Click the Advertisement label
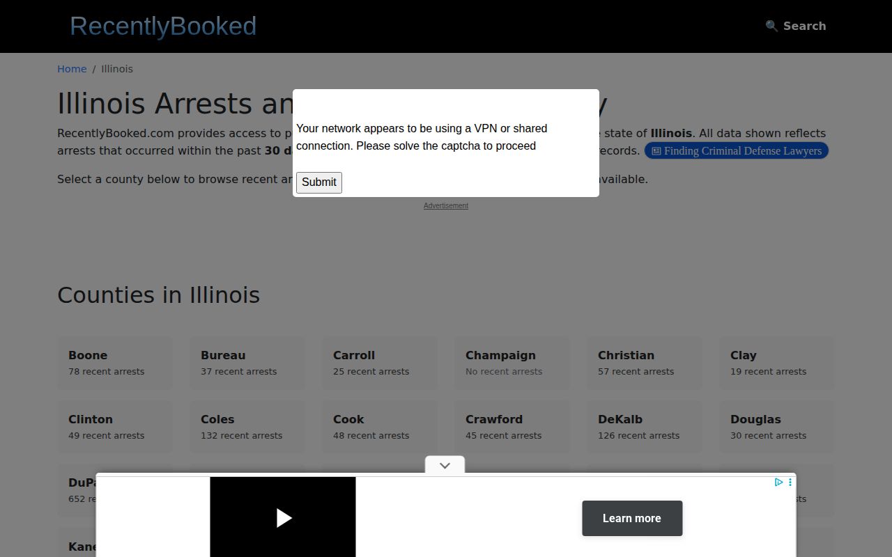 click(x=446, y=205)
